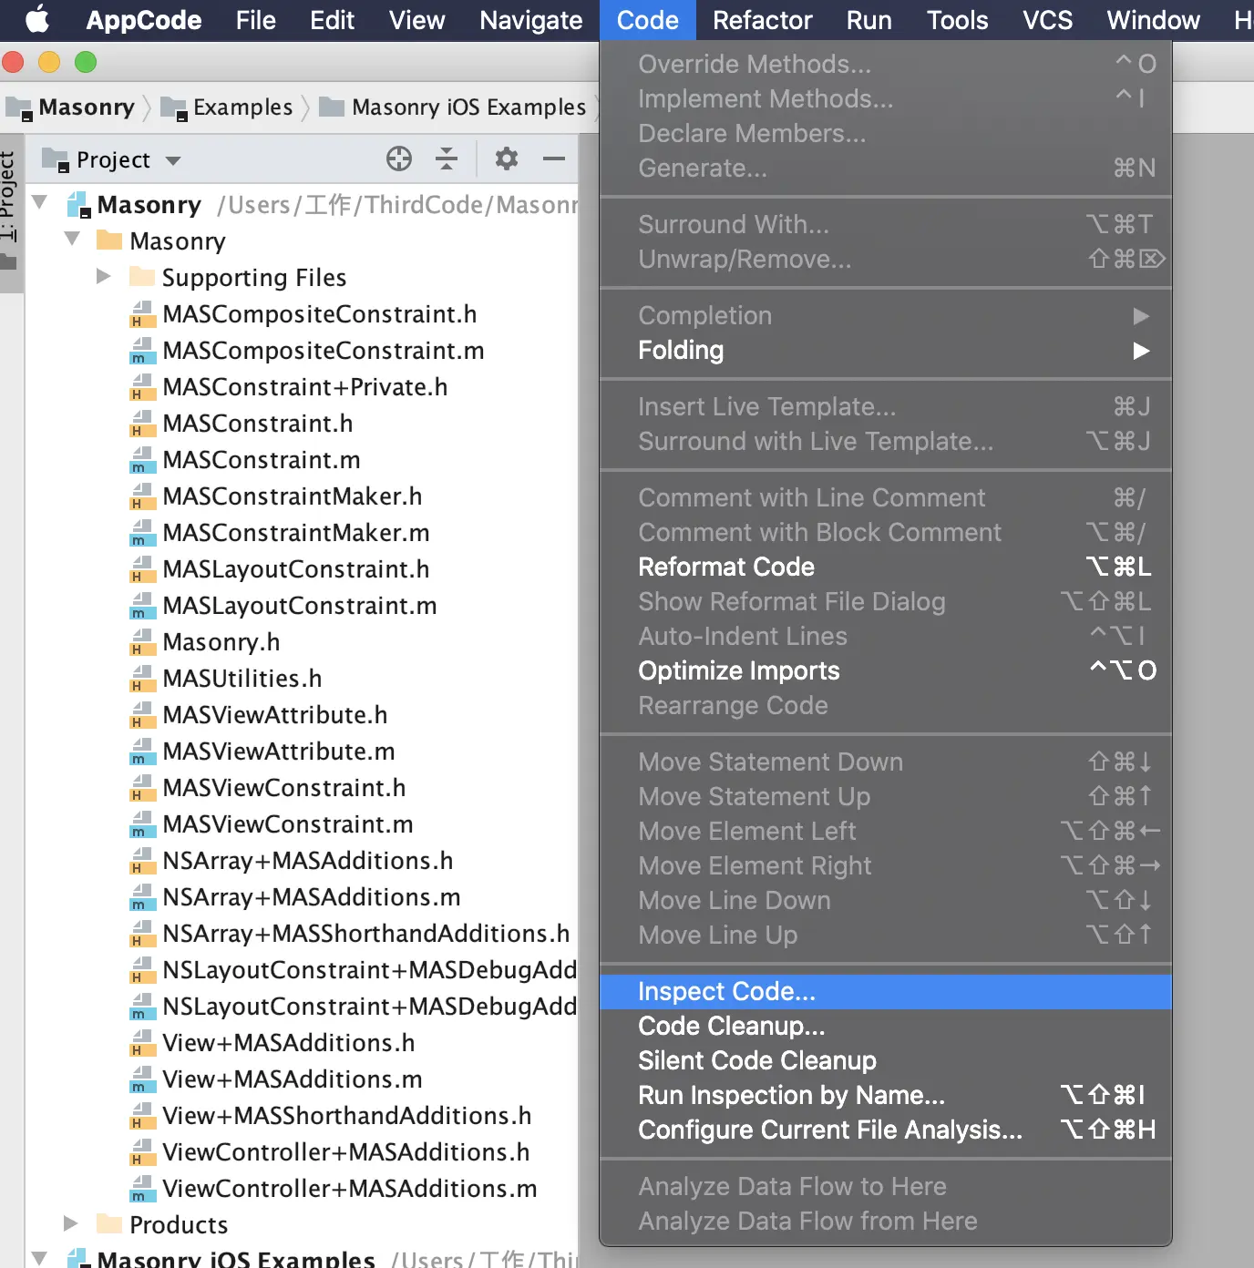Choose Reformat Code
Image resolution: width=1254 pixels, height=1268 pixels.
886,568
